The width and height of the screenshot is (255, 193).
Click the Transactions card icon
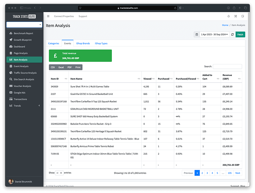(x=11, y=99)
